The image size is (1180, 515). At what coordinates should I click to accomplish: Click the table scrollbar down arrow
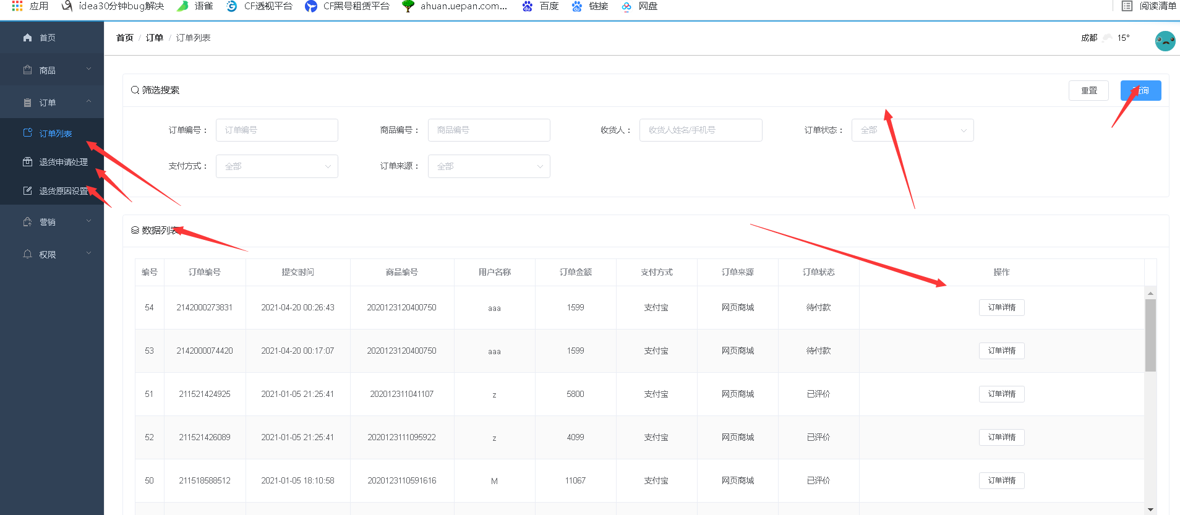(1150, 509)
